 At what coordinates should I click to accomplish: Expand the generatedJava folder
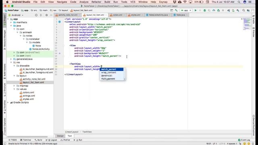click(x=11, y=59)
